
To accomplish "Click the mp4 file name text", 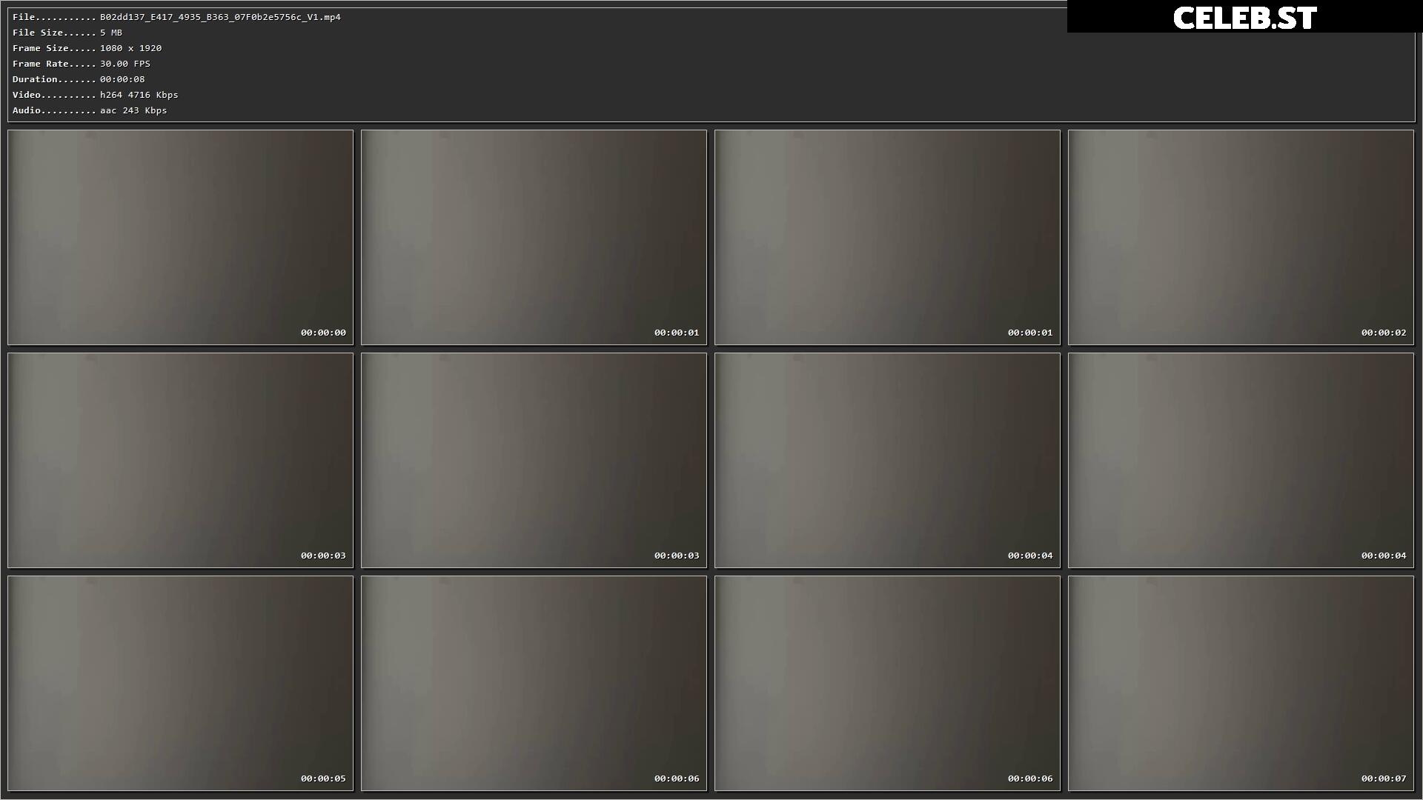I will [x=220, y=17].
